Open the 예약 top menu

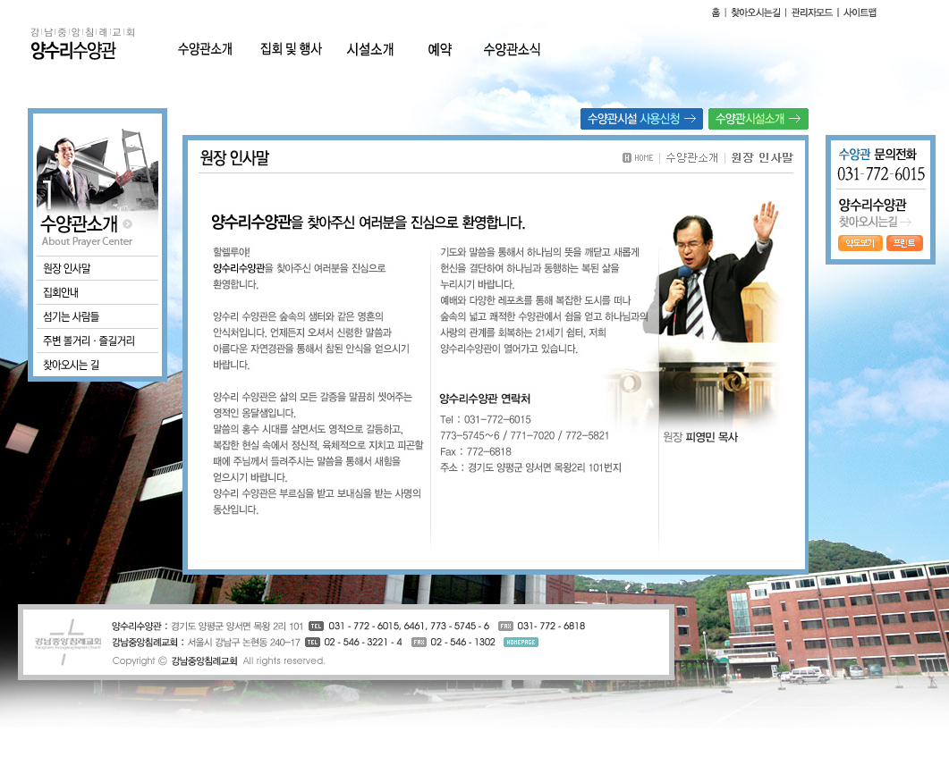pyautogui.click(x=439, y=49)
